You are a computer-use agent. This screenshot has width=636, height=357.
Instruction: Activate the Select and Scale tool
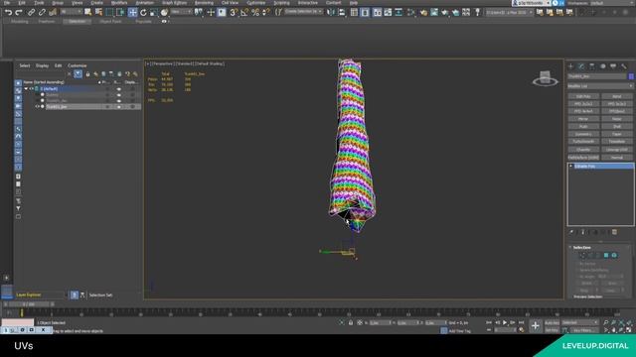(x=153, y=13)
